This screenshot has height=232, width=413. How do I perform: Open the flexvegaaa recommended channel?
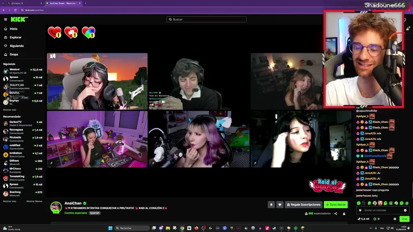pyautogui.click(x=23, y=131)
